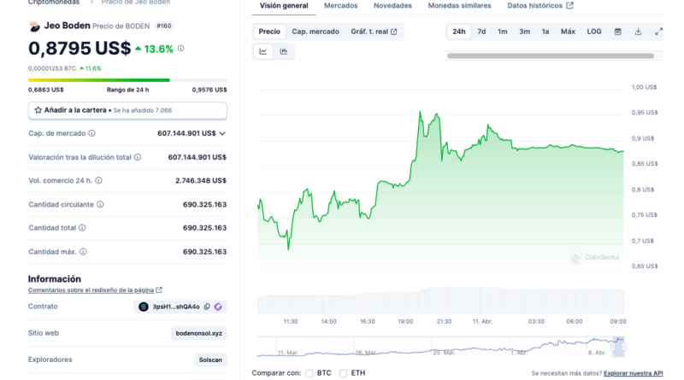Switch to line chart view icon
684x380 pixels.
pos(262,51)
